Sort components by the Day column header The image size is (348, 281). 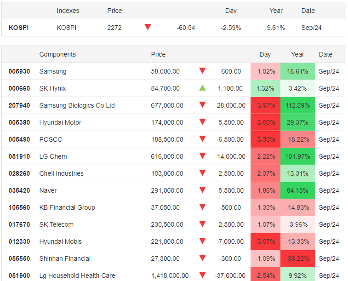coord(265,54)
